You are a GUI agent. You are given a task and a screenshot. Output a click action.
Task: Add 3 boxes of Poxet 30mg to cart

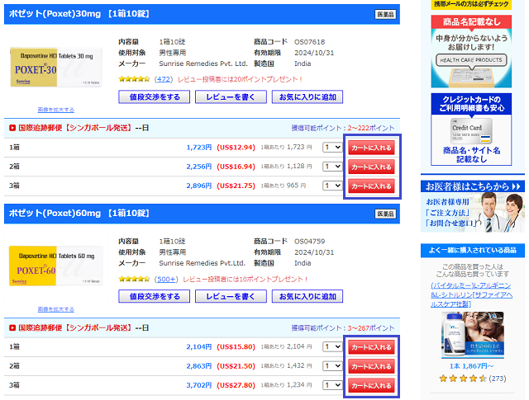(371, 186)
